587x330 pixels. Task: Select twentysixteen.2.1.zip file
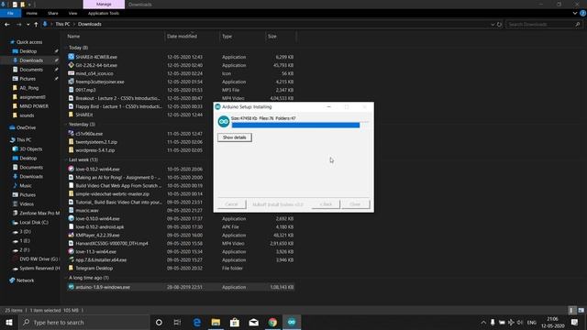tap(96, 142)
